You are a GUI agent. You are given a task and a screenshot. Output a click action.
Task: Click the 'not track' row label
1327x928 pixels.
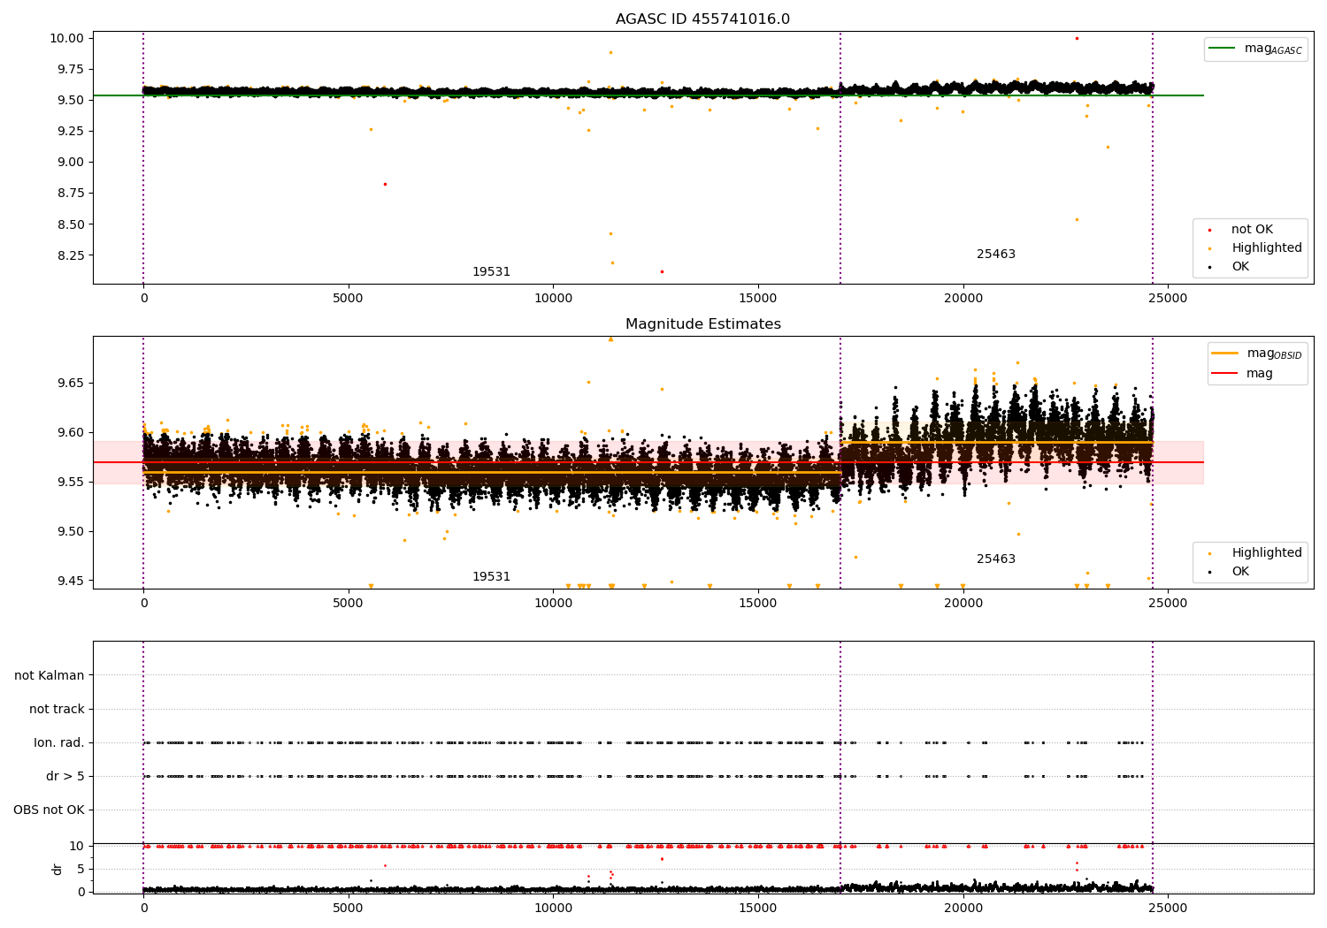click(x=57, y=709)
